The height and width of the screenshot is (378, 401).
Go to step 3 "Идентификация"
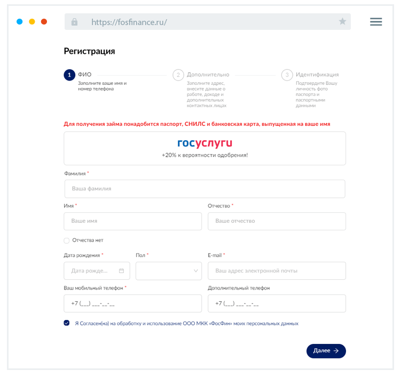(x=287, y=75)
